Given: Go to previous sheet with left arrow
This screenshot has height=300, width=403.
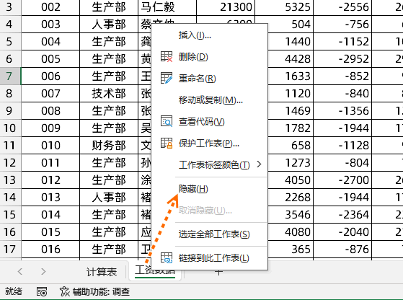Looking at the screenshot, I should pyautogui.click(x=20, y=271).
